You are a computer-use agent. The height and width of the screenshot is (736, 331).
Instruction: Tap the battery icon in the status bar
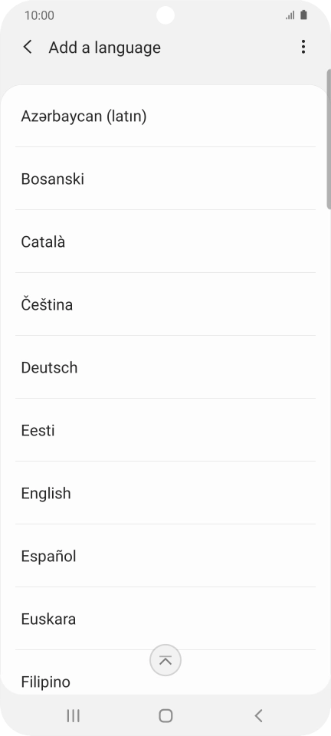304,15
